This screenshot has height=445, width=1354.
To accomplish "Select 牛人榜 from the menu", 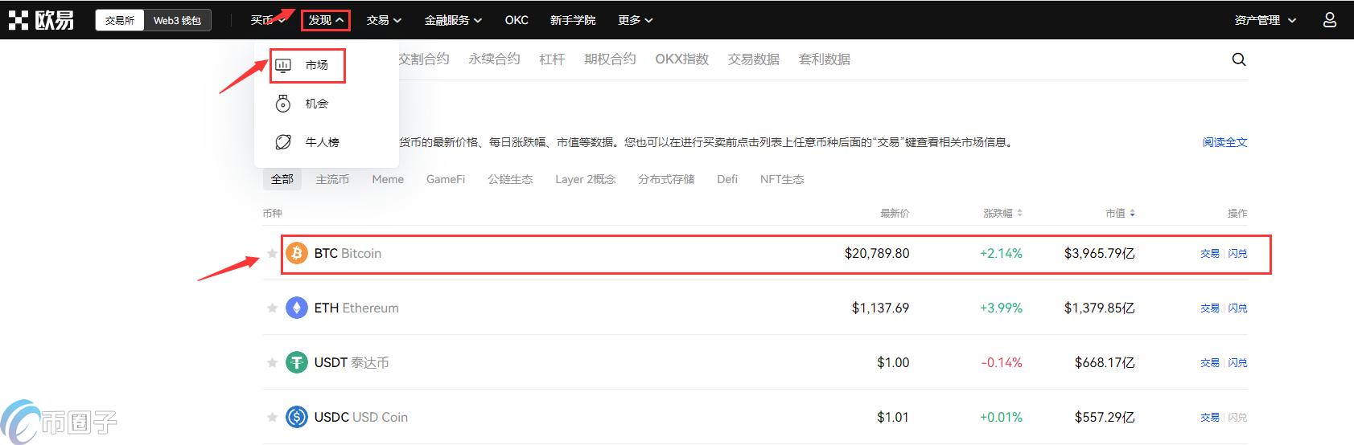I will click(x=321, y=142).
